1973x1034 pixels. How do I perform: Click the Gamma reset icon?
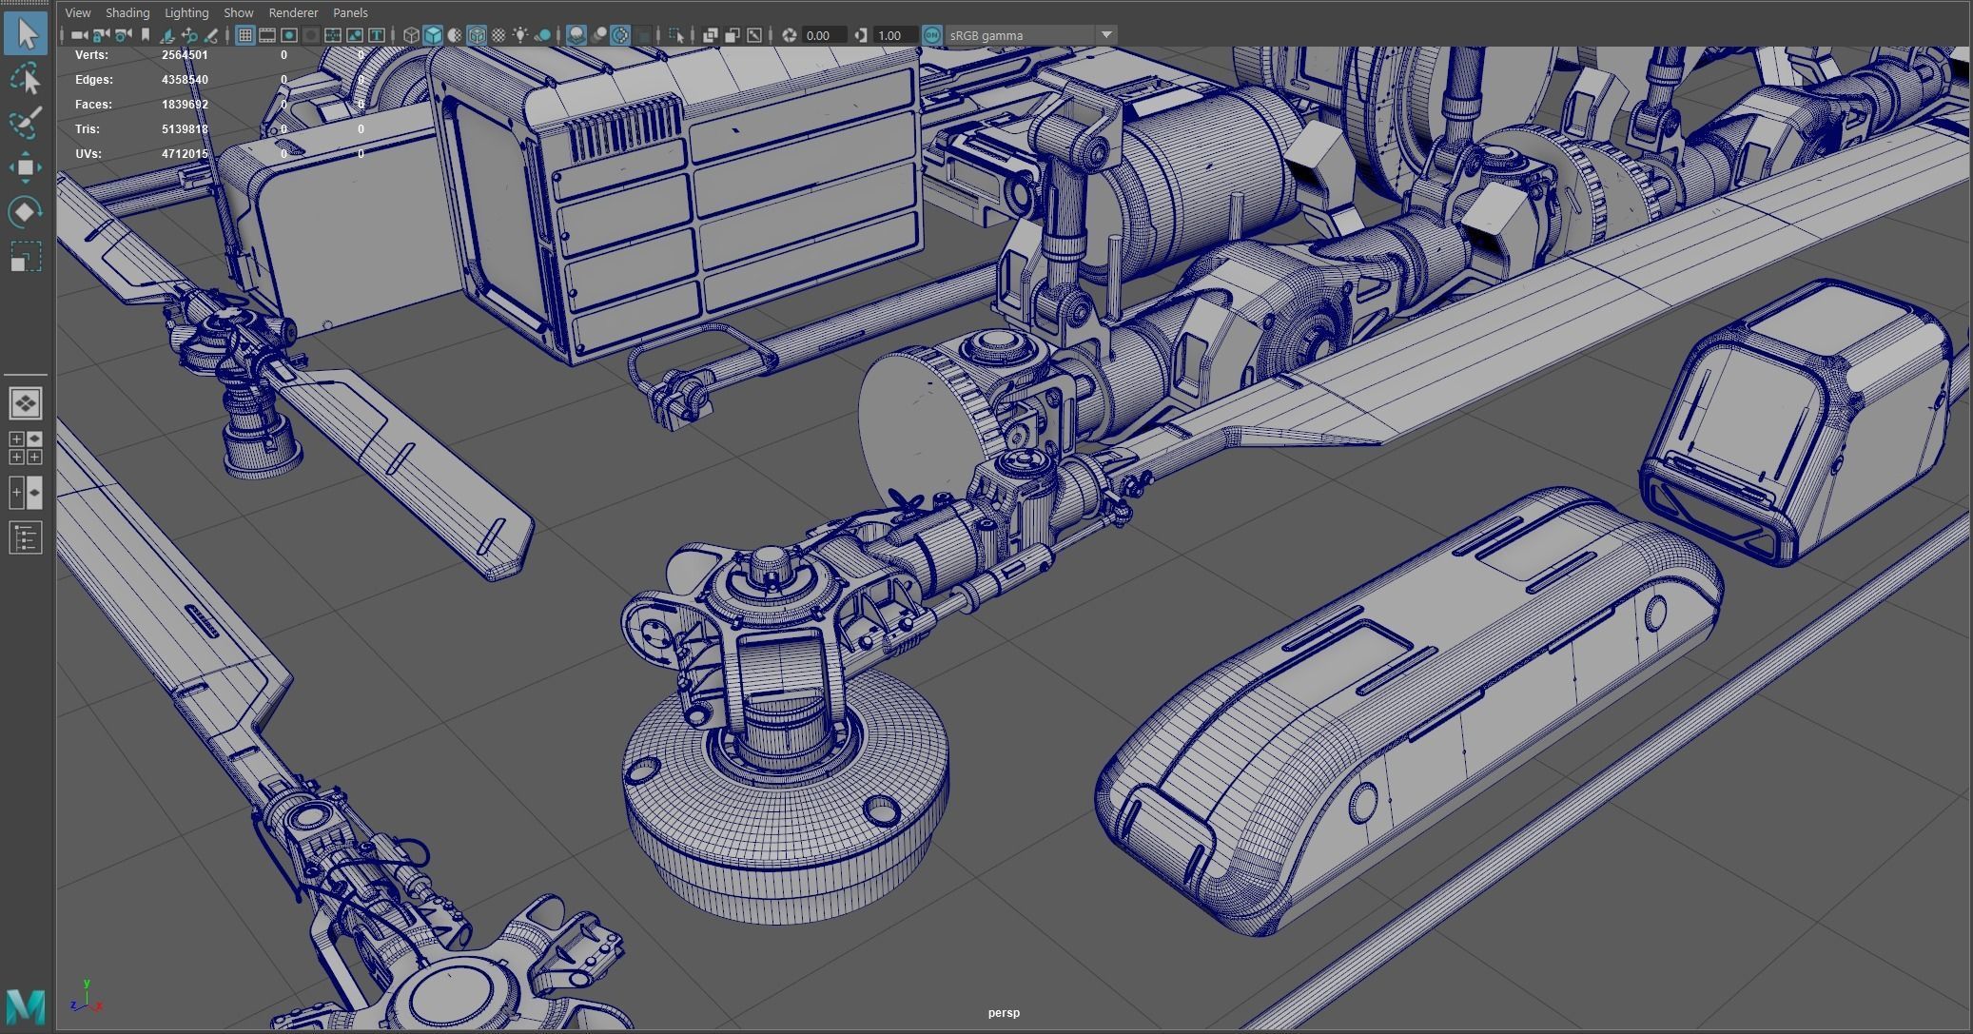click(x=860, y=35)
